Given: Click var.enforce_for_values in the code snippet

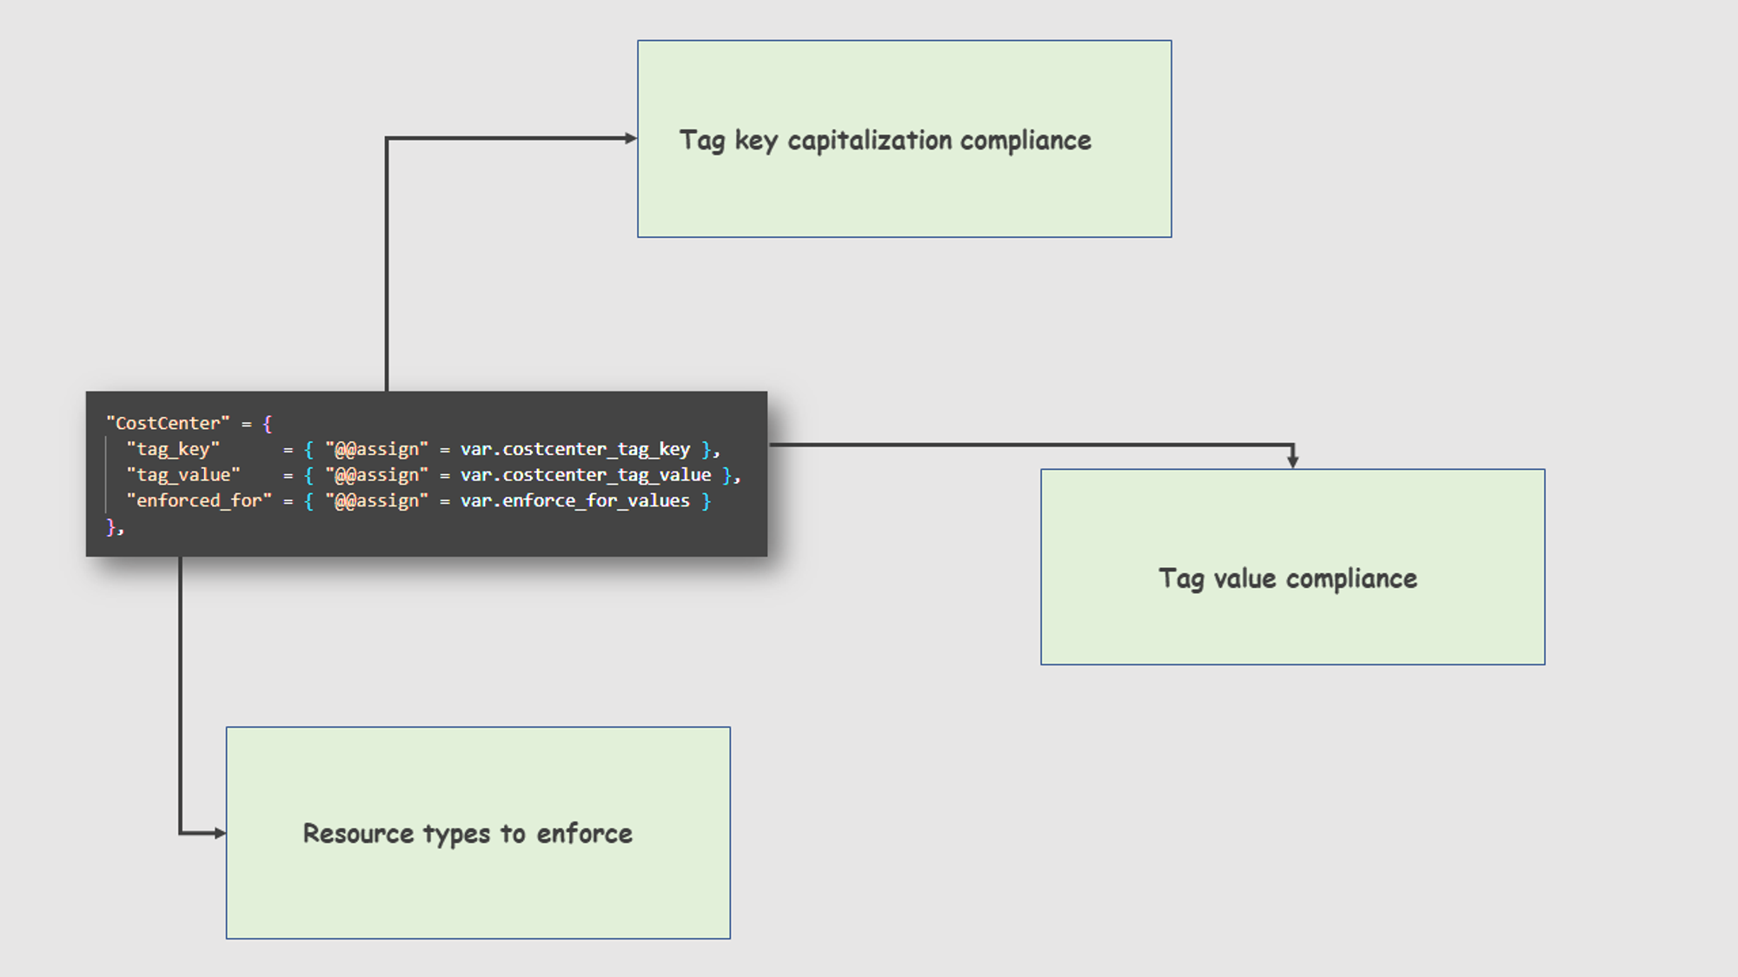Looking at the screenshot, I should pos(574,501).
